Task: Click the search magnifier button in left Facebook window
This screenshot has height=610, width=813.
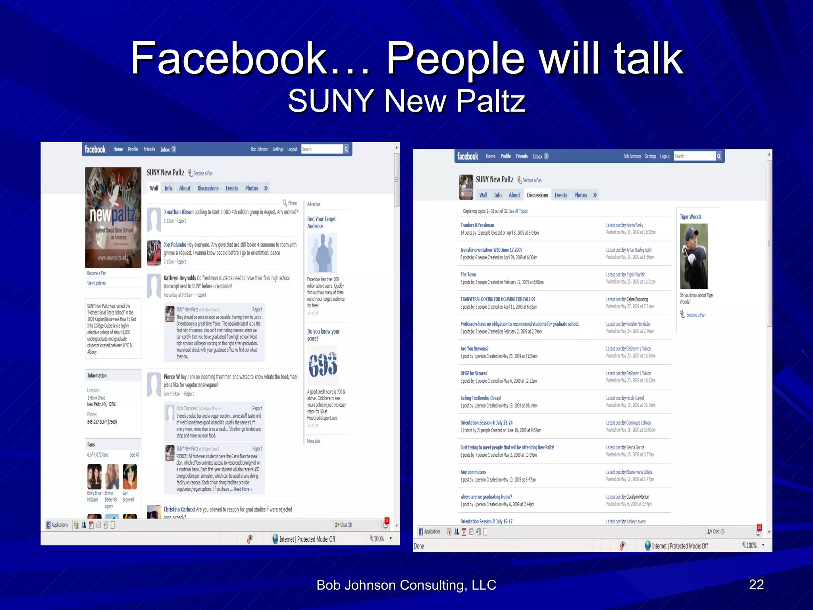Action: click(x=346, y=149)
